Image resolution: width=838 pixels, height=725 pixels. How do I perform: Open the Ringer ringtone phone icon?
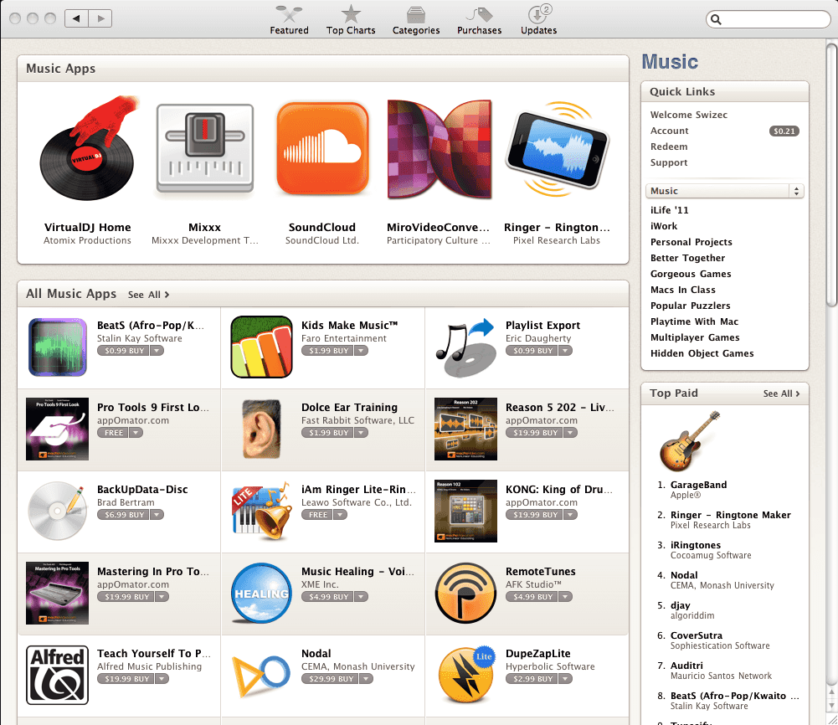click(x=557, y=148)
